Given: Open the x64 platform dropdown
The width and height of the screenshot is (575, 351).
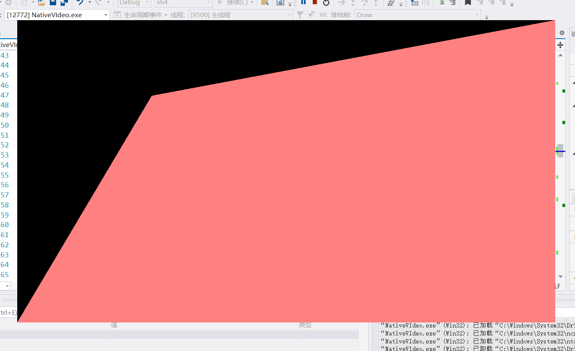Looking at the screenshot, I should (x=183, y=3).
